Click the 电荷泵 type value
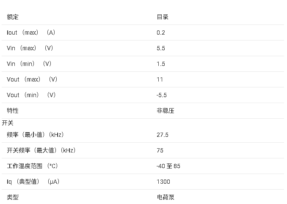Image resolution: width=287 pixels, height=204 pixels. (166, 197)
